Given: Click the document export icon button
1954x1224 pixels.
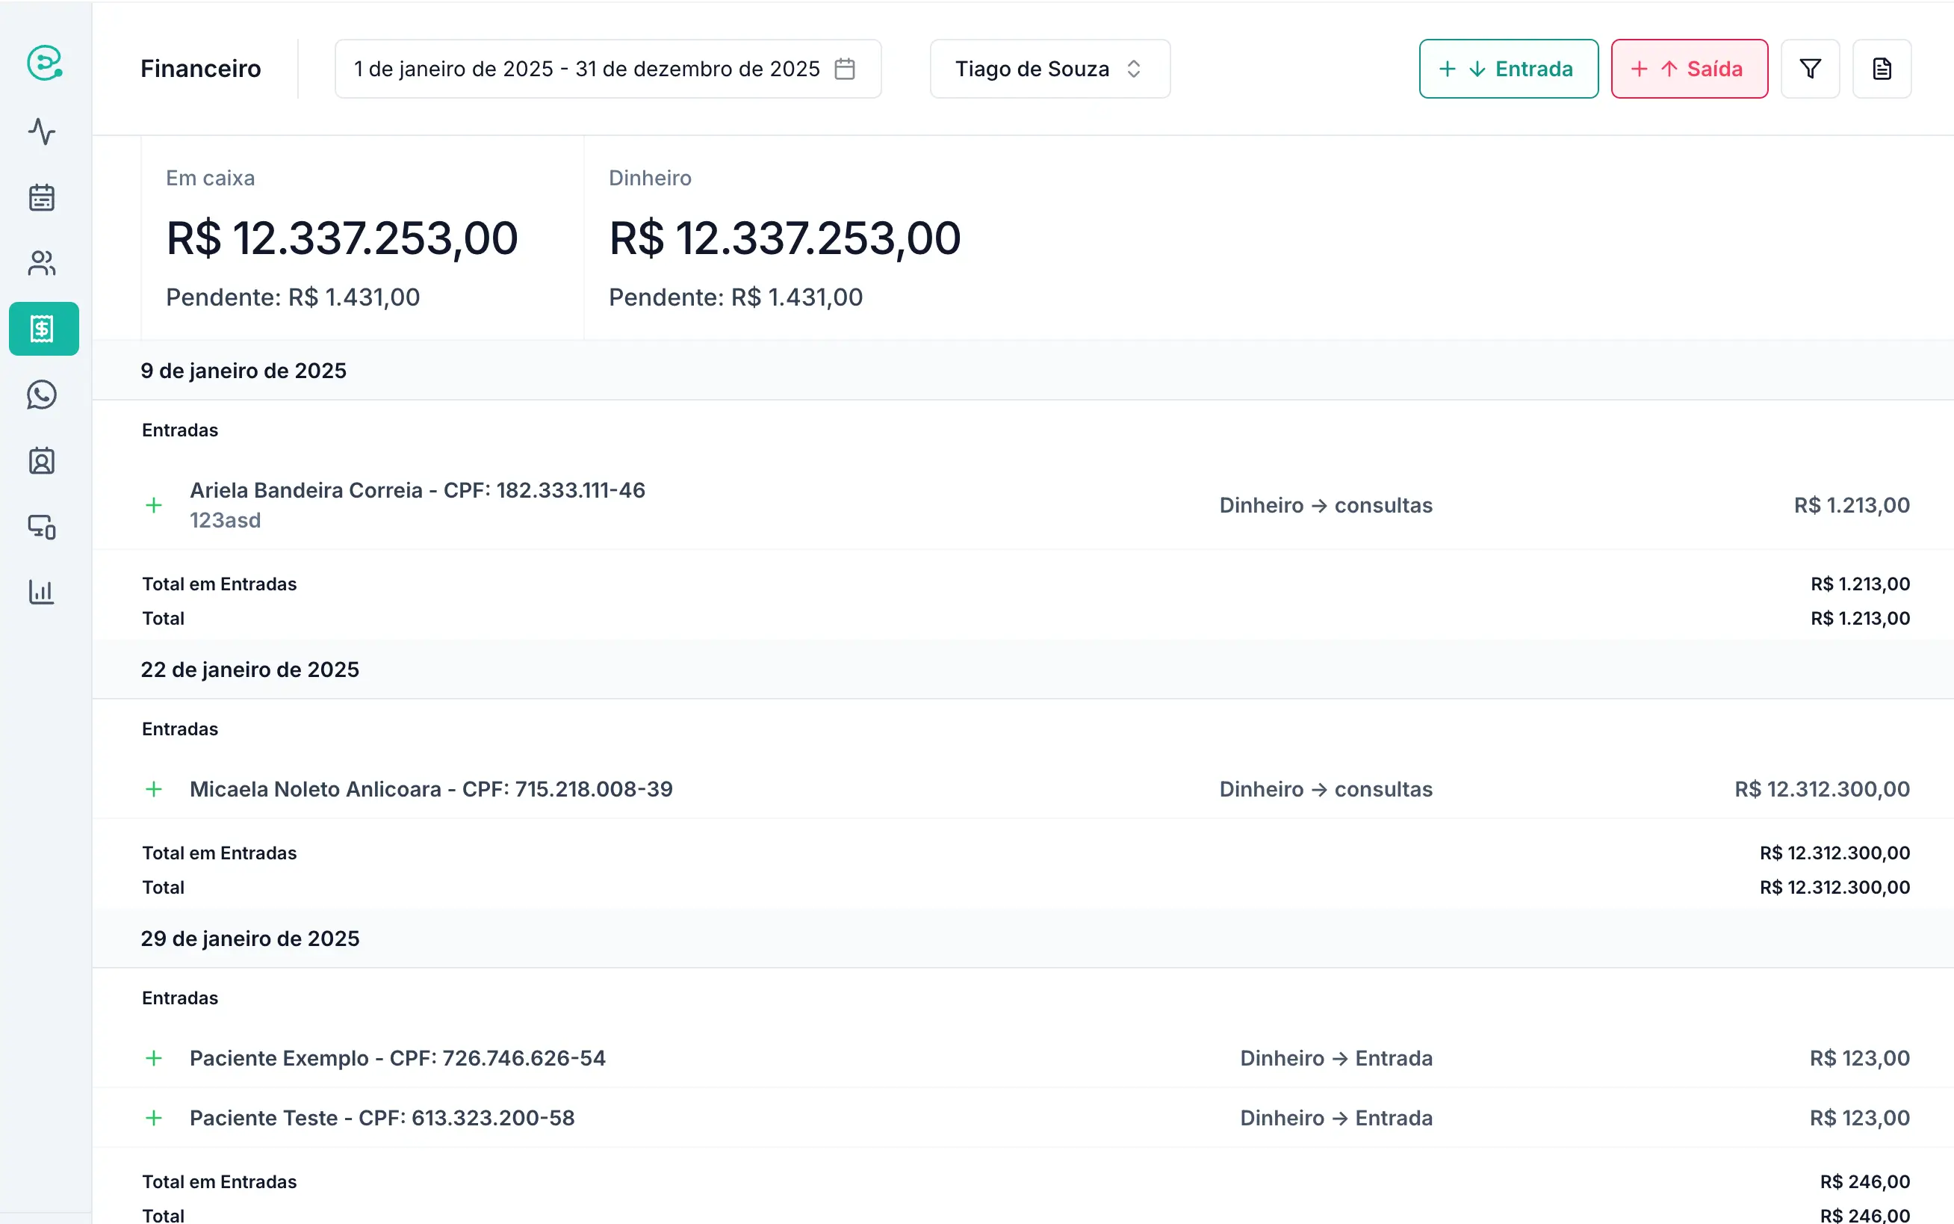Looking at the screenshot, I should pyautogui.click(x=1882, y=69).
